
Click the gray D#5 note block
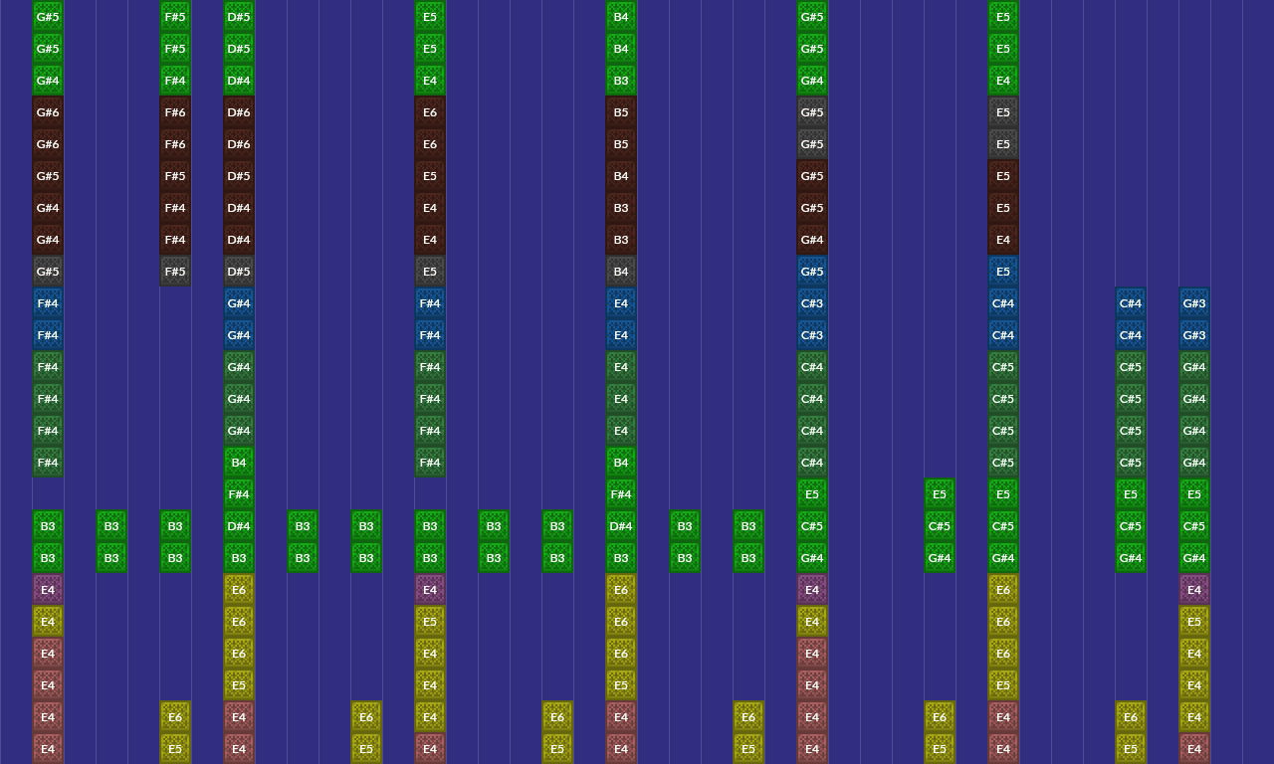point(239,272)
